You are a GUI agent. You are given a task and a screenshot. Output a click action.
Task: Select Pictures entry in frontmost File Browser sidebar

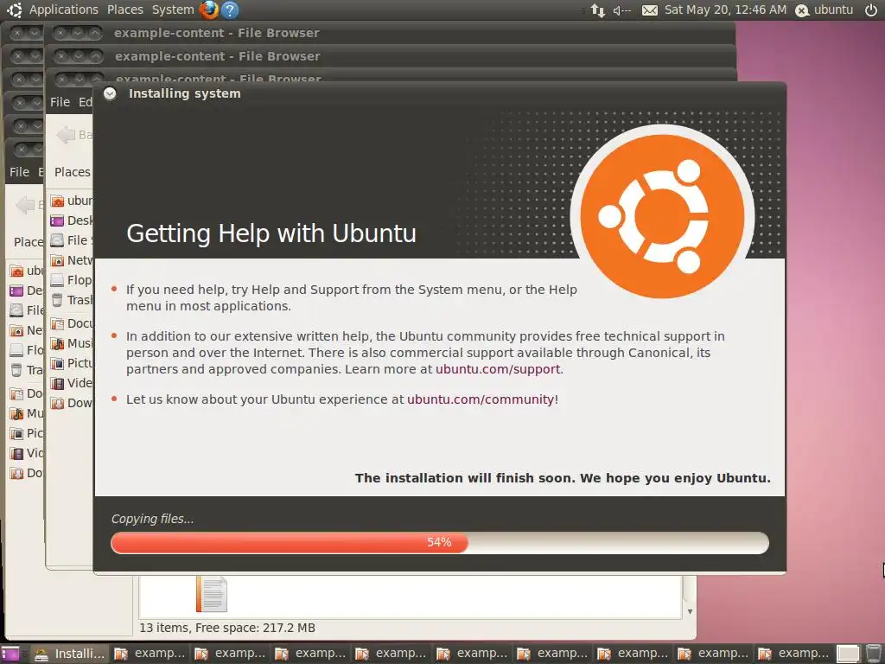click(x=71, y=363)
